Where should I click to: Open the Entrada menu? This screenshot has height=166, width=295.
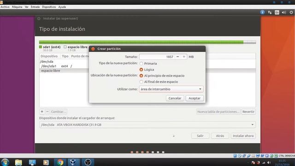coord(35,7)
